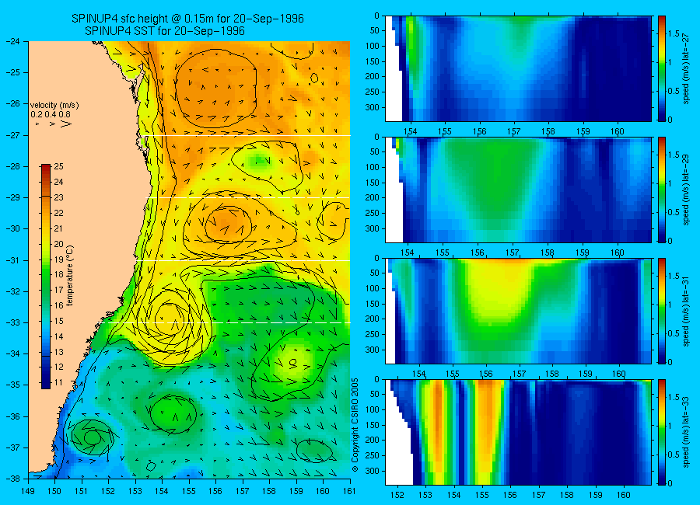Screen dimensions: 700x505
Task: Click the '-24' latitude tick on the map
Action: pos(13,41)
